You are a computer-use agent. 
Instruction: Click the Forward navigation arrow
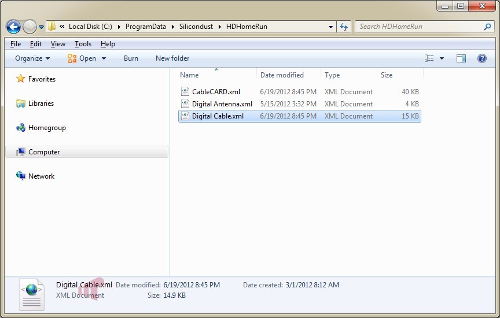point(30,27)
